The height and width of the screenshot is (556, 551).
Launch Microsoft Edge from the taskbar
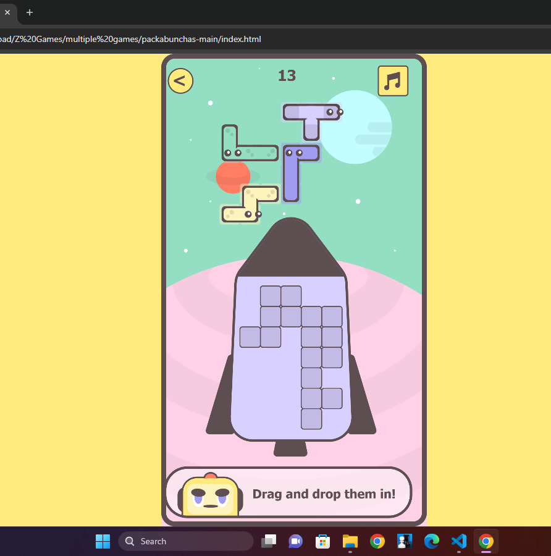pos(432,541)
